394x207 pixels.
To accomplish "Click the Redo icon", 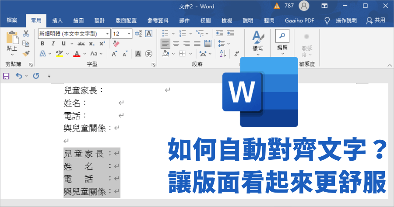I will pos(36,76).
